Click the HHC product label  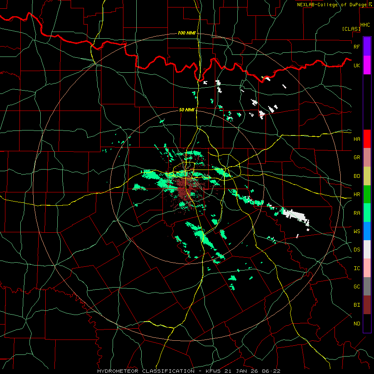pyautogui.click(x=365, y=25)
